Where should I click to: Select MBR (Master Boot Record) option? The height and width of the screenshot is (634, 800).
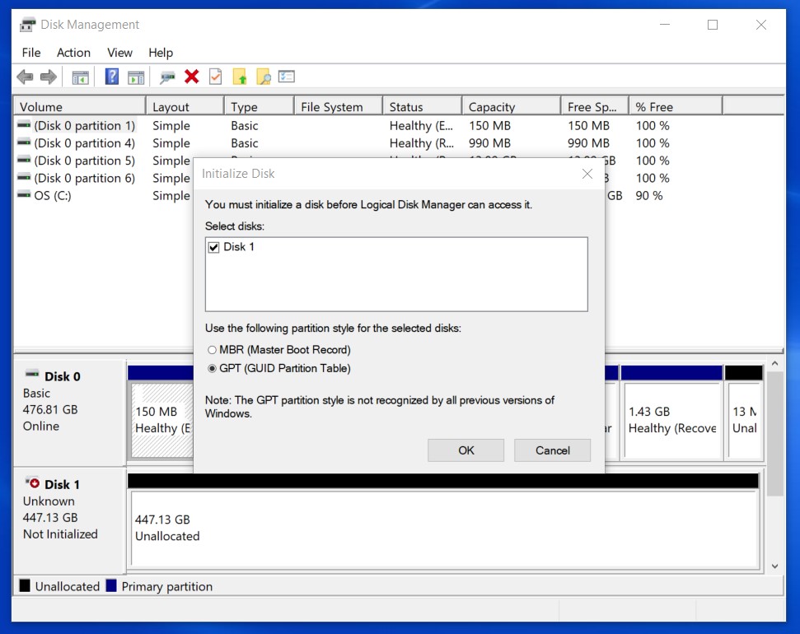(213, 350)
